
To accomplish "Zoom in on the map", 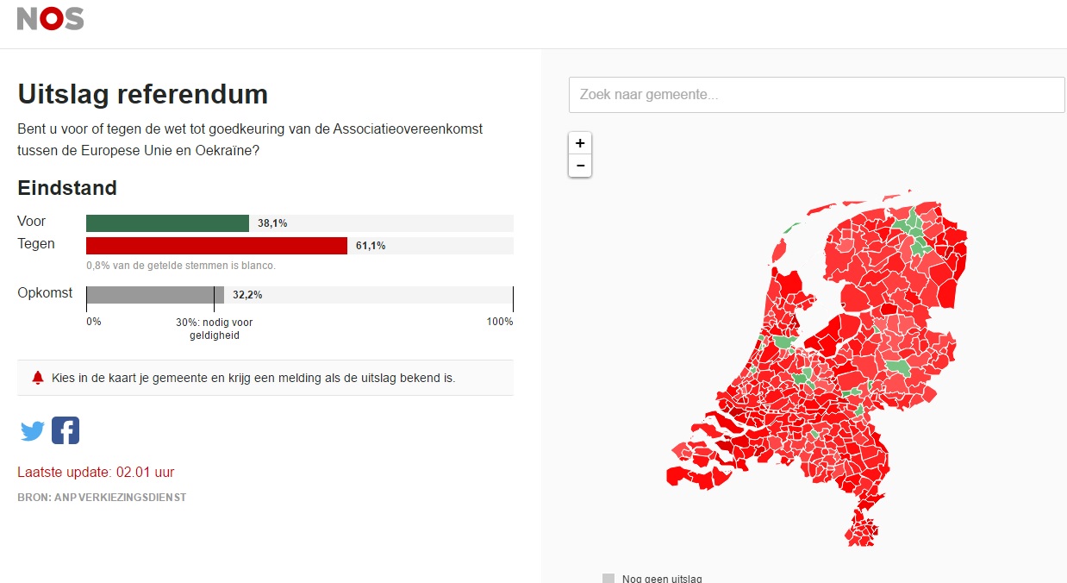I will (x=580, y=143).
